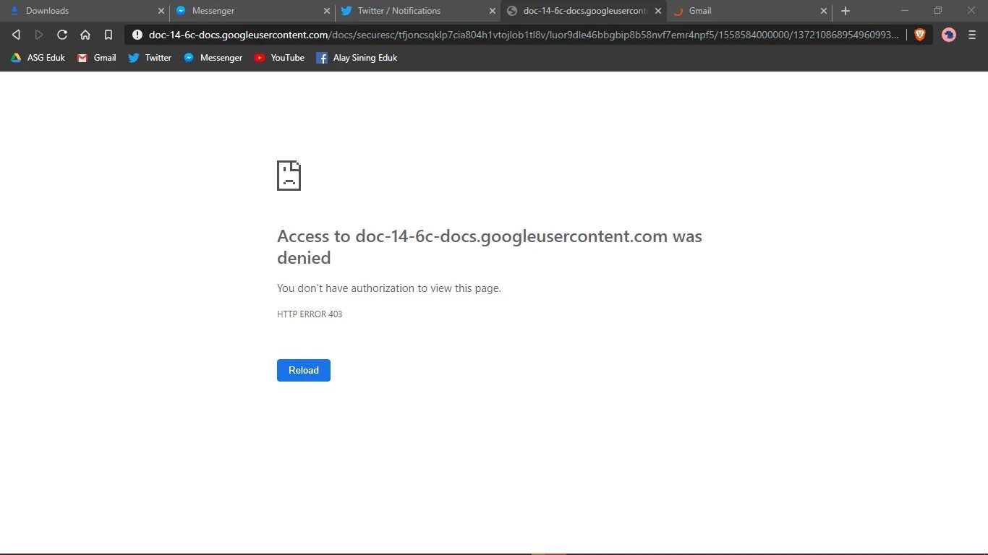Open the browser hamburger menu
This screenshot has width=988, height=555.
[x=972, y=35]
